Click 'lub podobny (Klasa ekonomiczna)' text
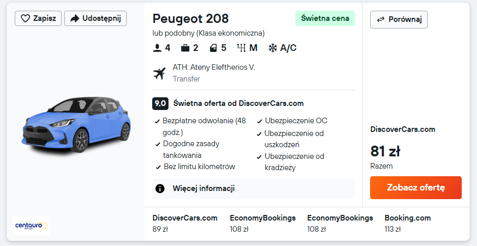This screenshot has width=477, height=246. click(209, 33)
